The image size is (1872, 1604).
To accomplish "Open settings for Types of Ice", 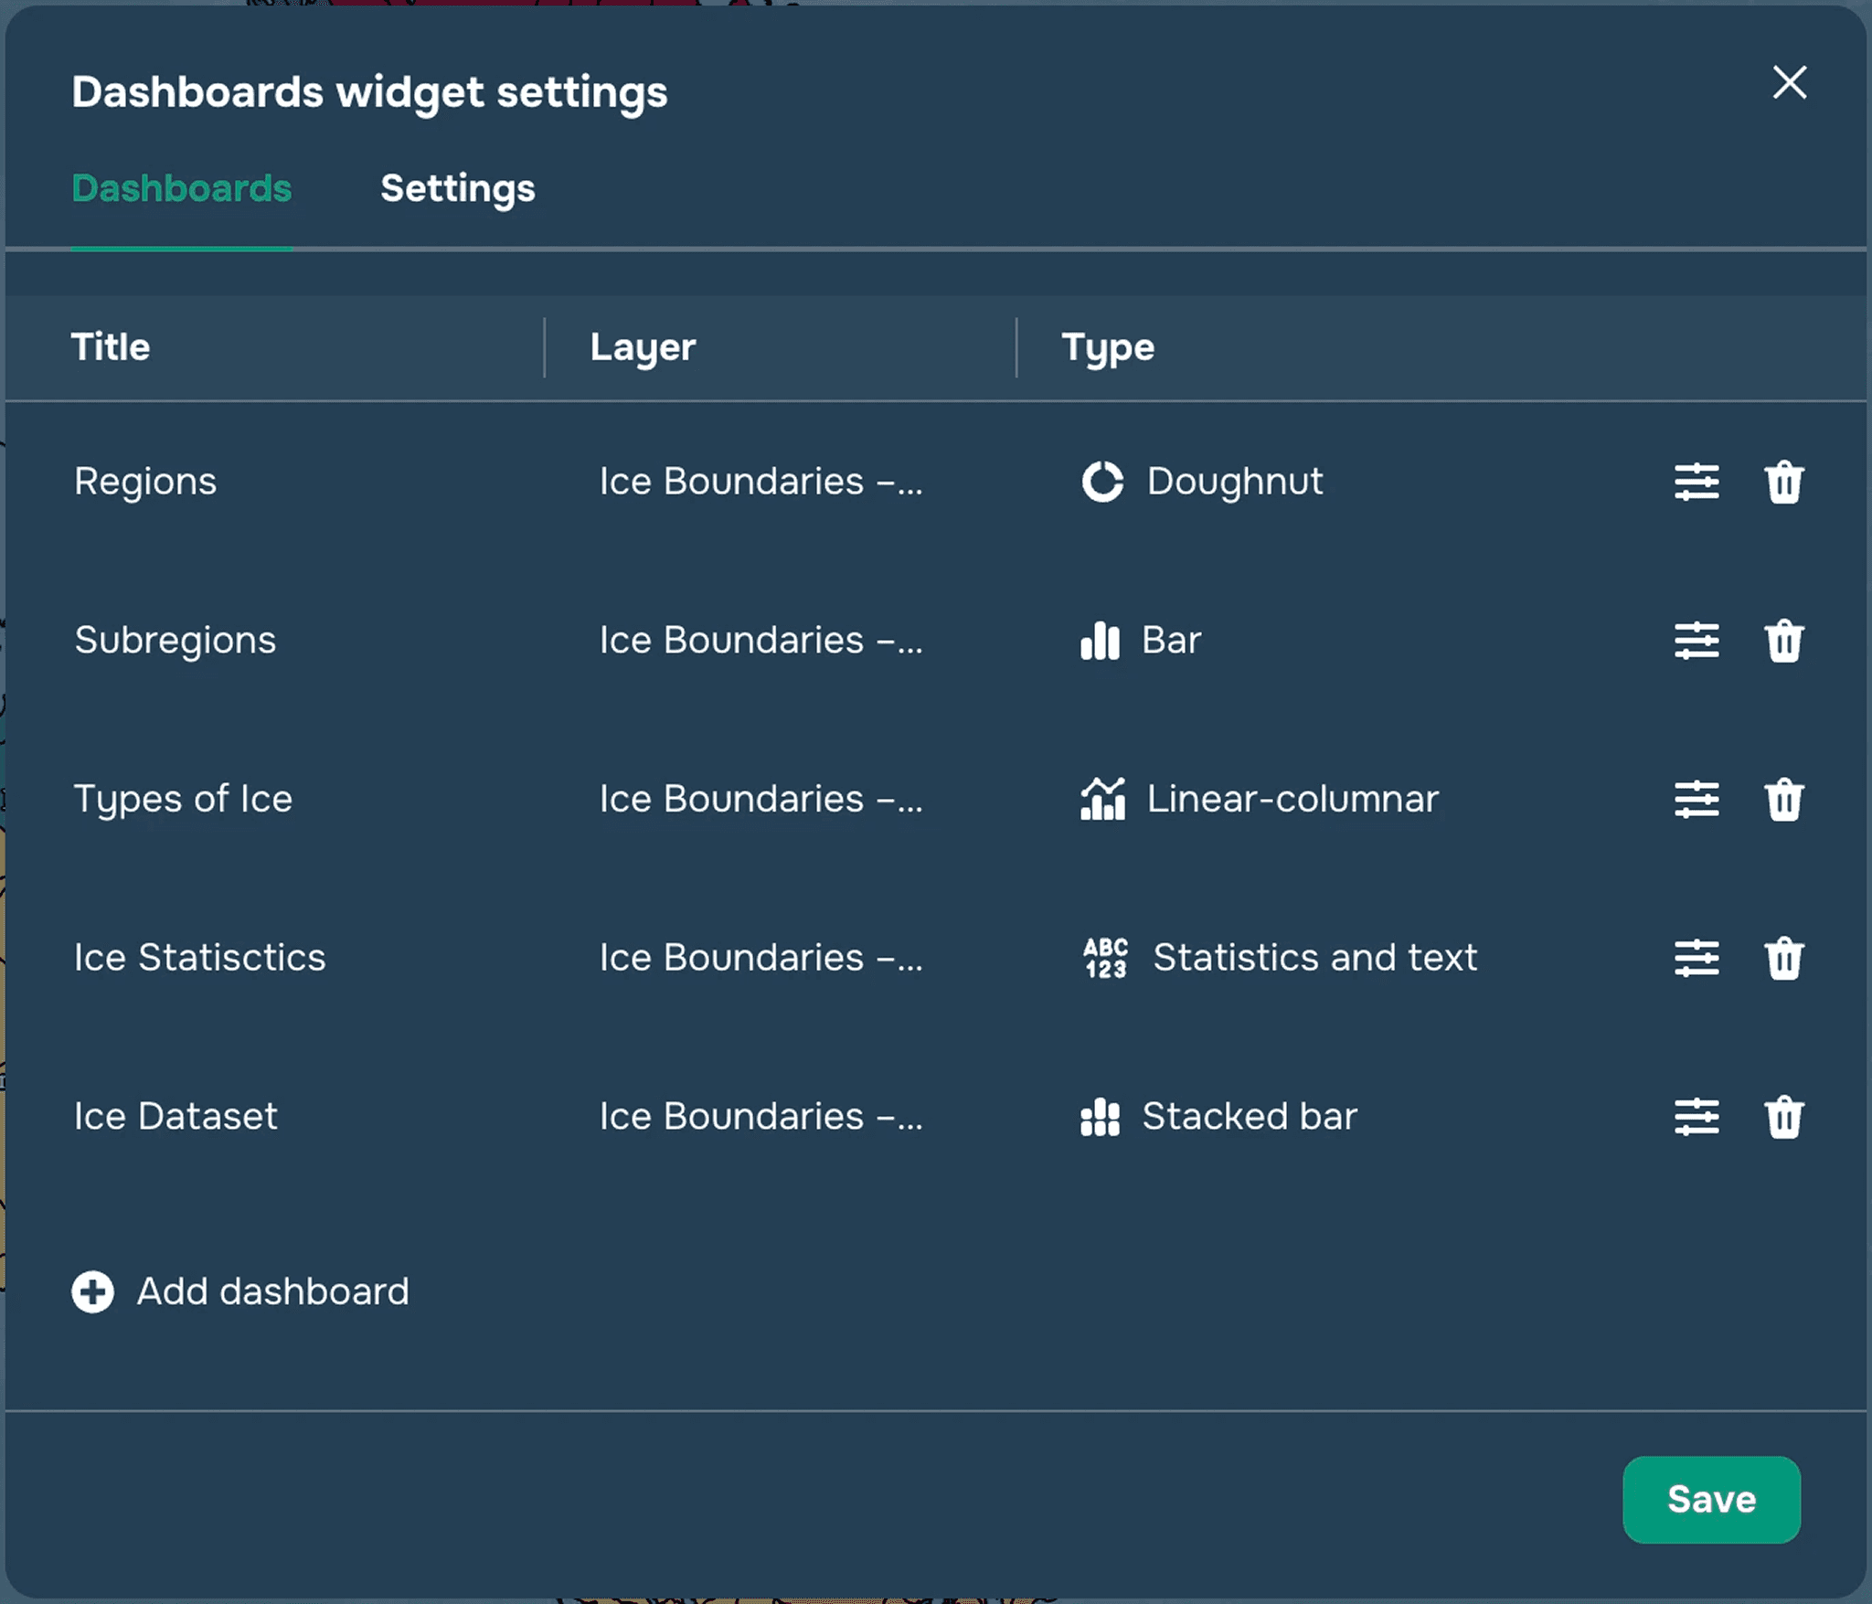I will click(x=1696, y=800).
